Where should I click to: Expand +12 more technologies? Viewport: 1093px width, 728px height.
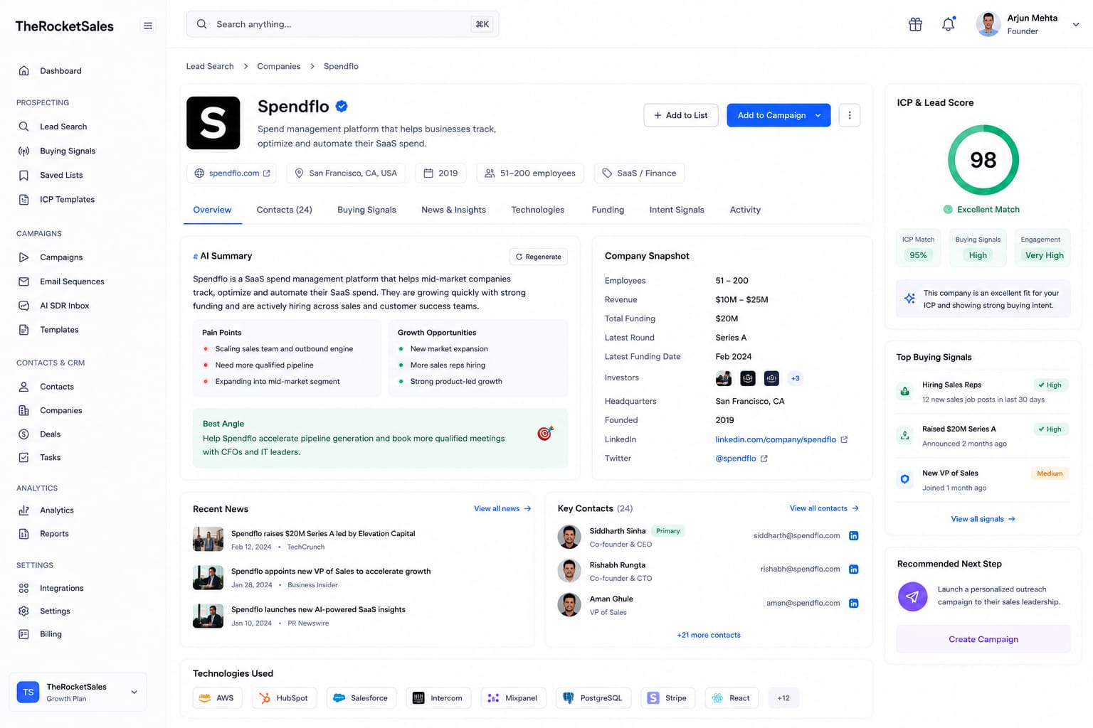click(x=783, y=698)
